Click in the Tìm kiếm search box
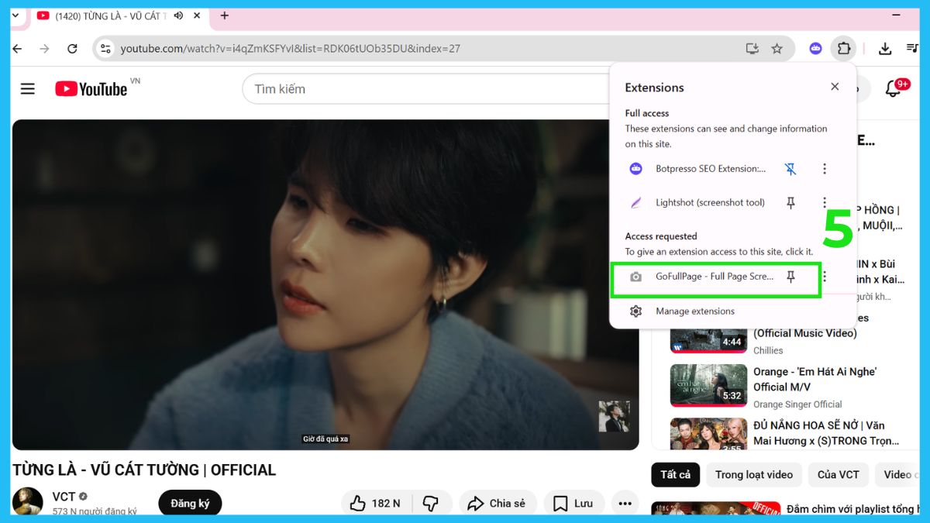Image resolution: width=930 pixels, height=523 pixels. coord(426,89)
